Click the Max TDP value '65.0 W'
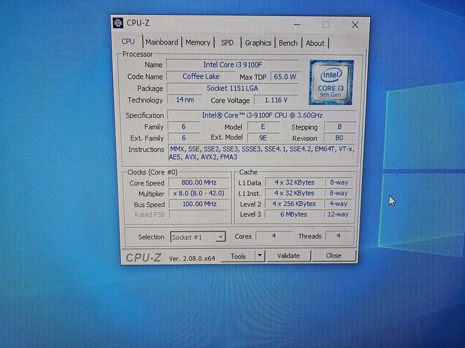Viewport: 465px width, 348px height. (x=285, y=77)
